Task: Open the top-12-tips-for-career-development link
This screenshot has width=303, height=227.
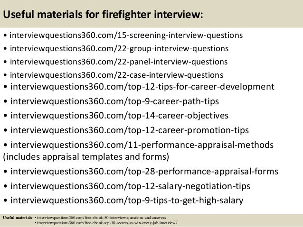Action: pyautogui.click(x=142, y=87)
